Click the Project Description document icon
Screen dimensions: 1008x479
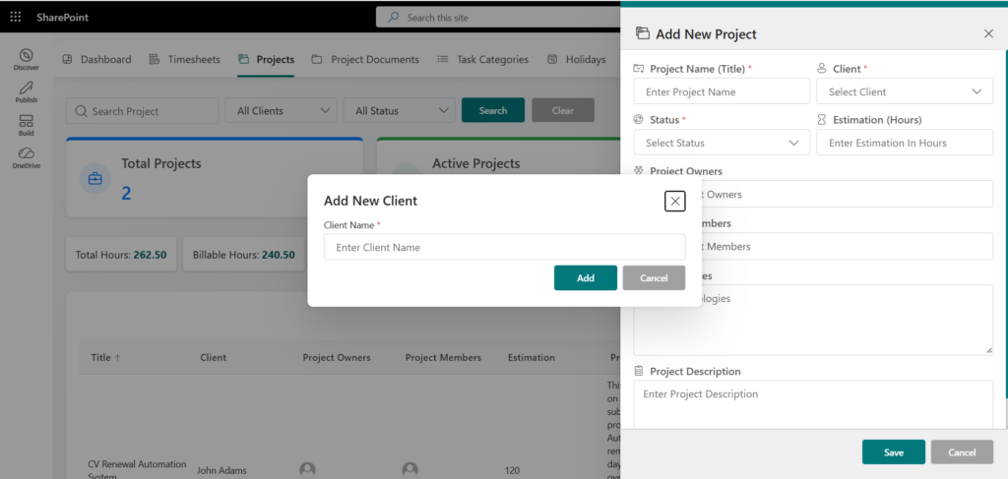(638, 371)
